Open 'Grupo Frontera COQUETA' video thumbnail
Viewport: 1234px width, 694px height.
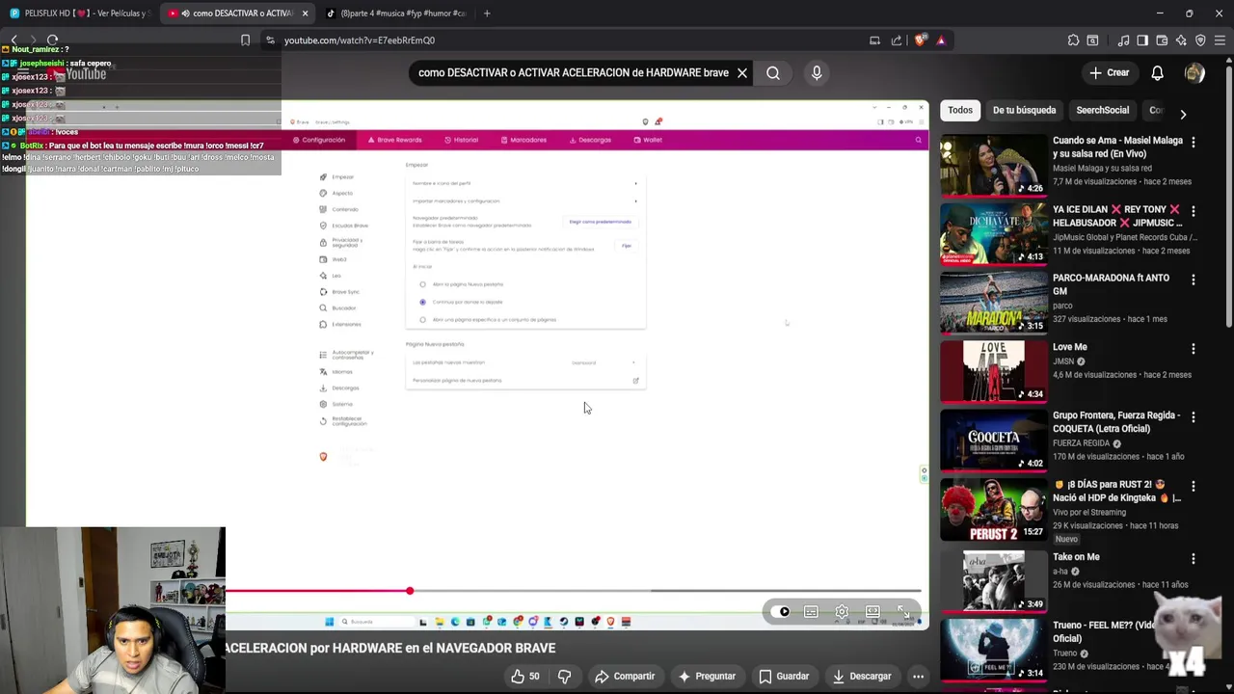point(993,441)
